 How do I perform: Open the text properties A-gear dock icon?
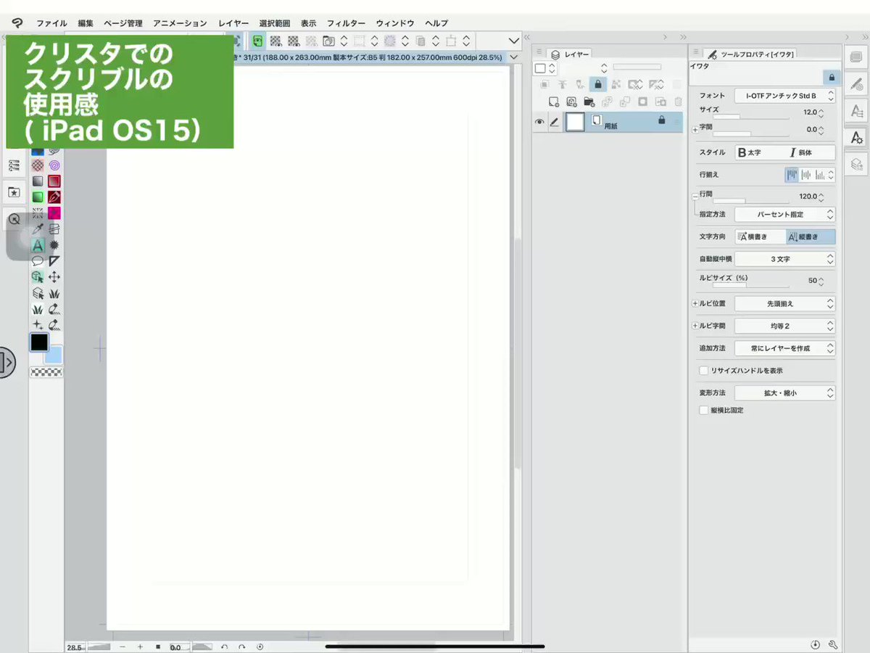pos(857,137)
